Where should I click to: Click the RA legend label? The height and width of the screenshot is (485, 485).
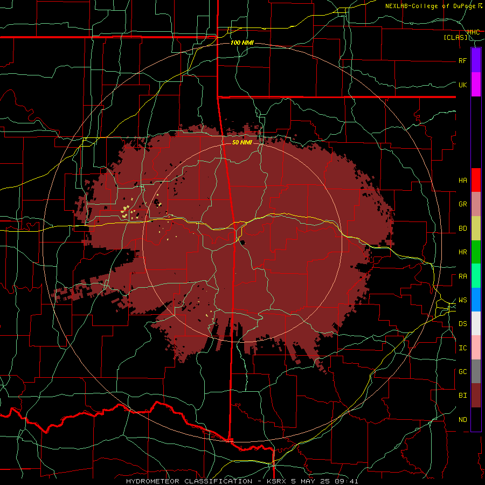462,276
